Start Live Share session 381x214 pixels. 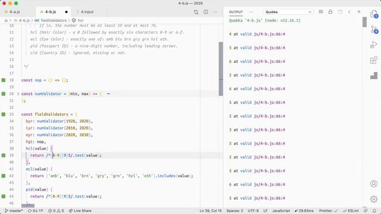(80, 210)
